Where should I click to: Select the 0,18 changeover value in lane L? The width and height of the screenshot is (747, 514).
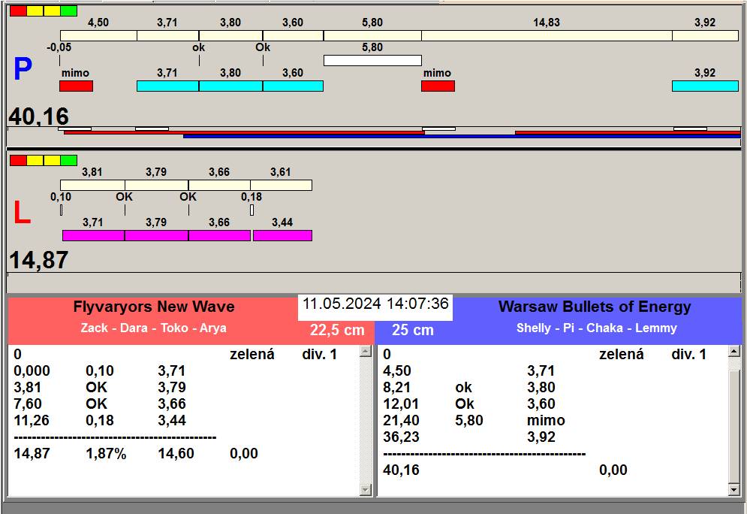[252, 197]
